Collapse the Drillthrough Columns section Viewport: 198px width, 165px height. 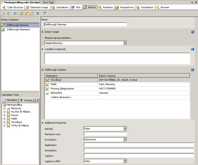click(42, 70)
